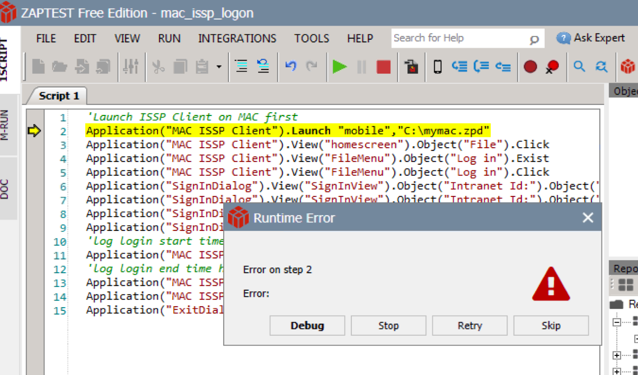
Task: Click the indent lines toolbar icon
Action: pyautogui.click(x=242, y=66)
